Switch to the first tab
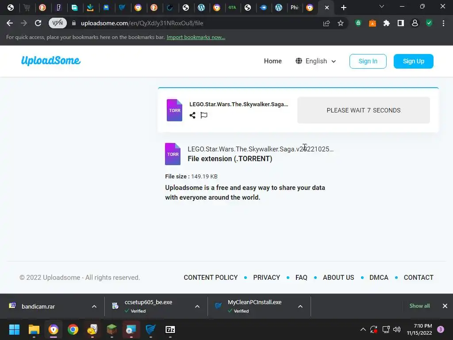The width and height of the screenshot is (453, 340). 11,8
